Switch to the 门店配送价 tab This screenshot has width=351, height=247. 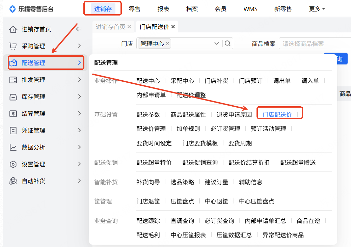pos(154,27)
